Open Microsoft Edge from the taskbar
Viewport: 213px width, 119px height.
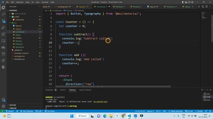[x=105, y=116]
